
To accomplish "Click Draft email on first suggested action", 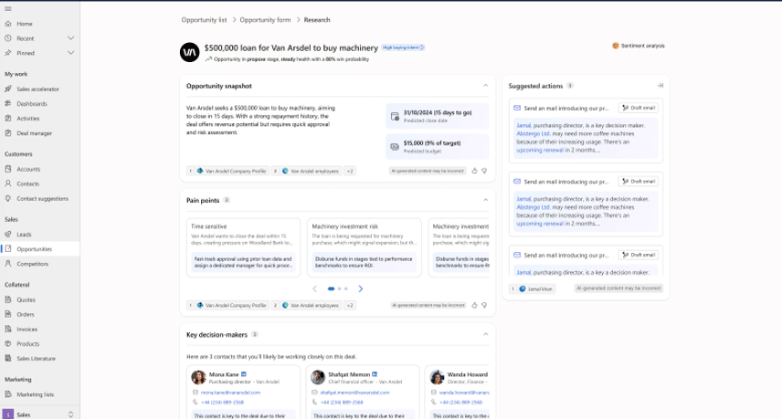I will coord(638,107).
